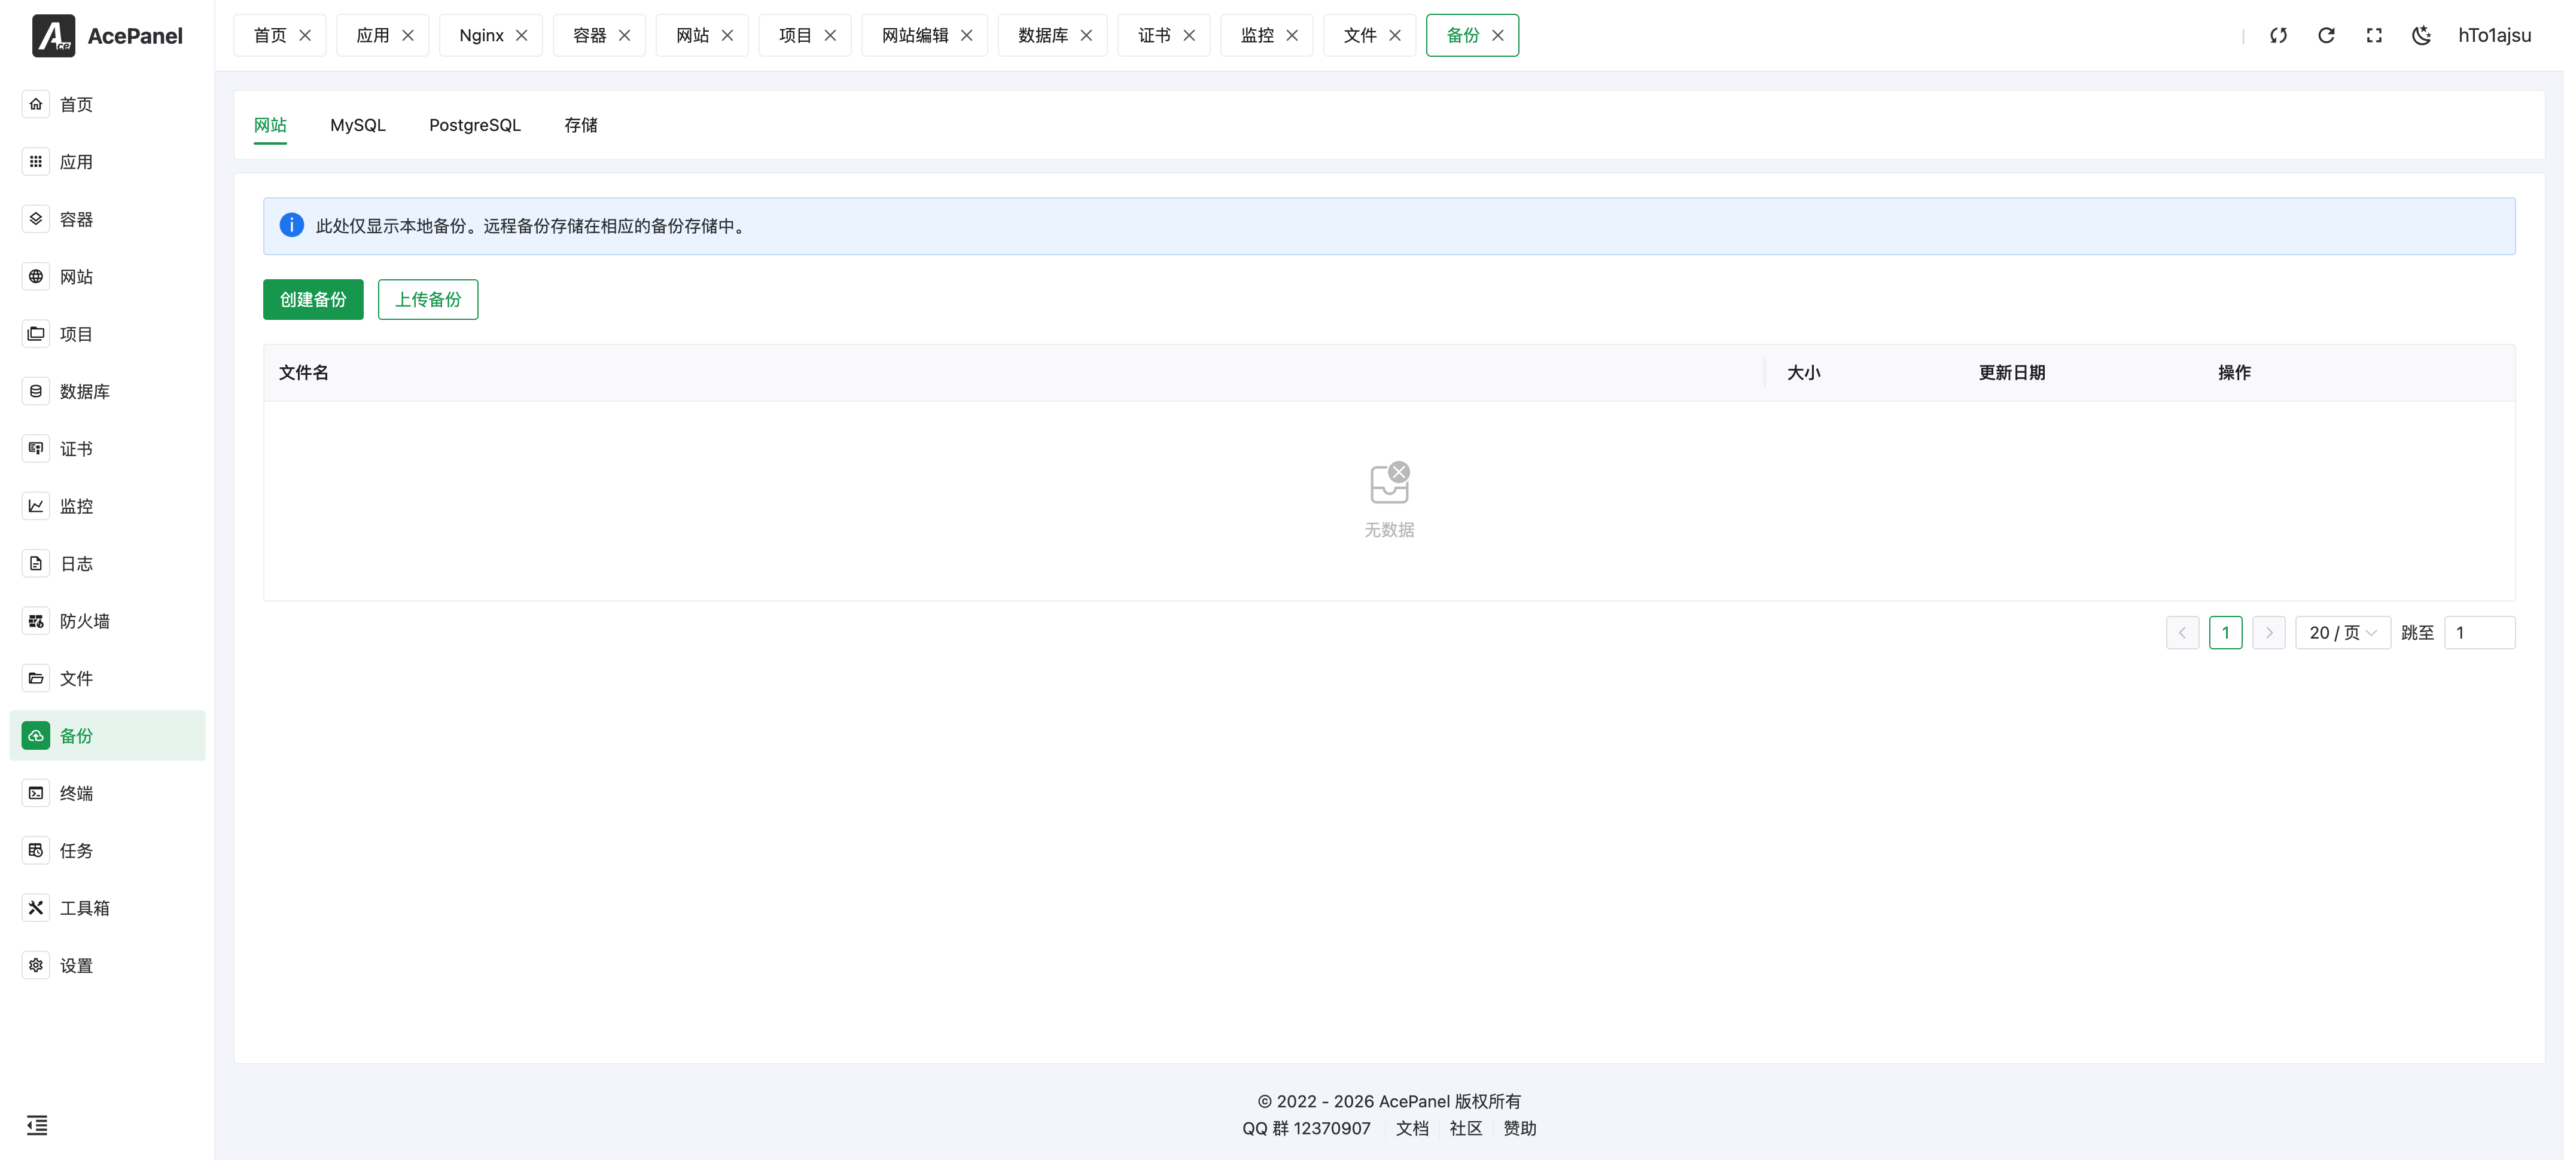Close the Nginx tab
2564x1160 pixels.
(x=522, y=36)
